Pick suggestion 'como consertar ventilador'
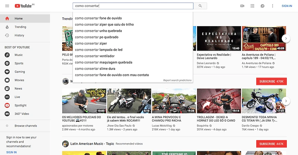Image resolution: width=298 pixels, height=155 pixels. pyautogui.click(x=133, y=56)
